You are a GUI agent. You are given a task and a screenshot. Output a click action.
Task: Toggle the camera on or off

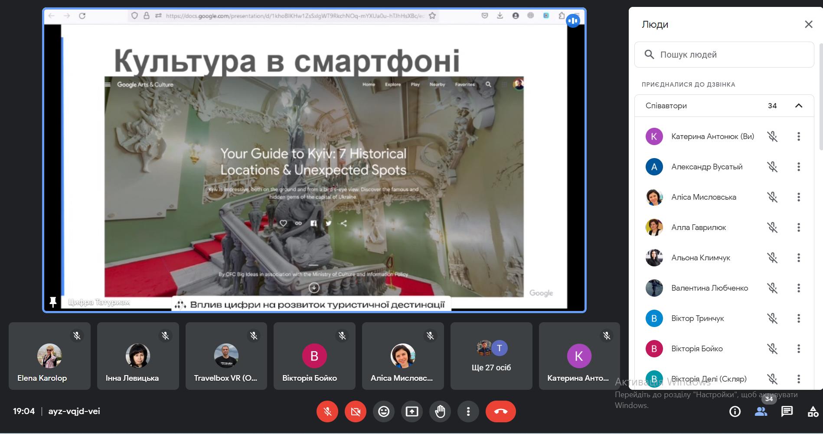coord(356,411)
